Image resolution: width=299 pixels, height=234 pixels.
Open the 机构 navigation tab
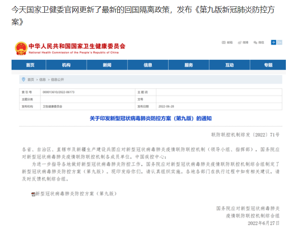(66, 65)
